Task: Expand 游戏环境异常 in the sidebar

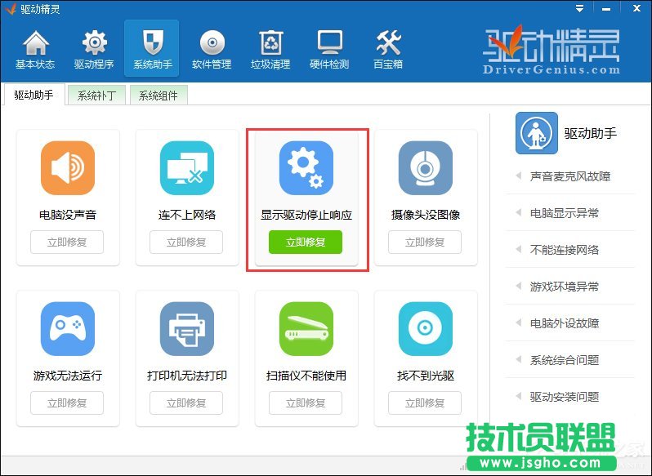Action: [564, 287]
